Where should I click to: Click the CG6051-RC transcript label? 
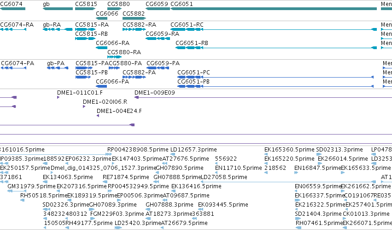[x=187, y=25]
